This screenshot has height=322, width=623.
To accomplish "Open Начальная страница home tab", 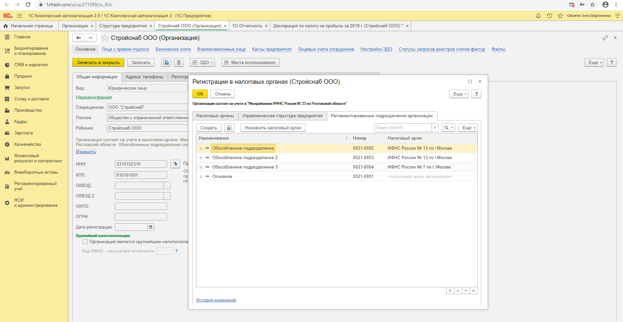I will [x=29, y=26].
